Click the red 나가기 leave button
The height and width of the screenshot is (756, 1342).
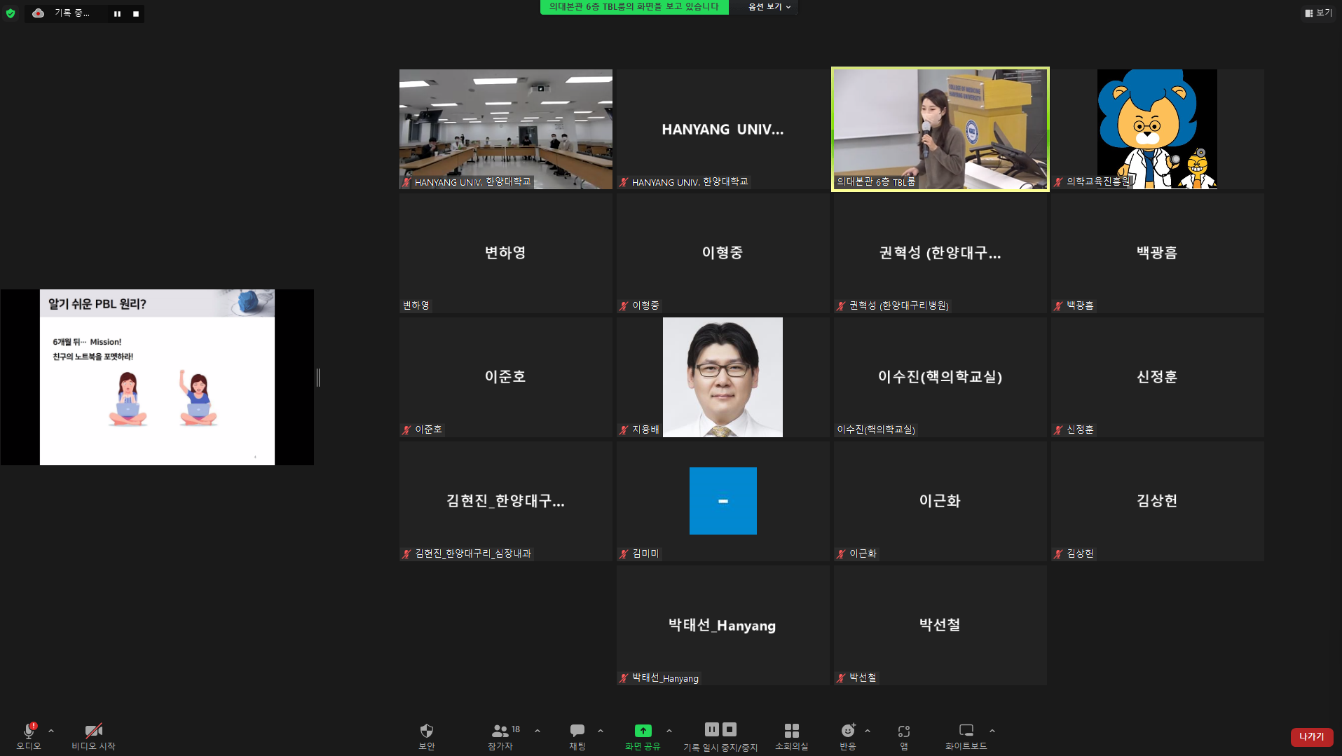point(1311,736)
